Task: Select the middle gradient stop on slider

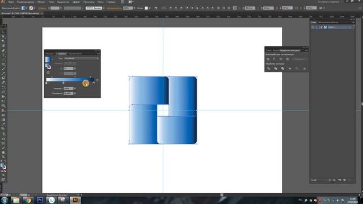Action: pyautogui.click(x=64, y=83)
